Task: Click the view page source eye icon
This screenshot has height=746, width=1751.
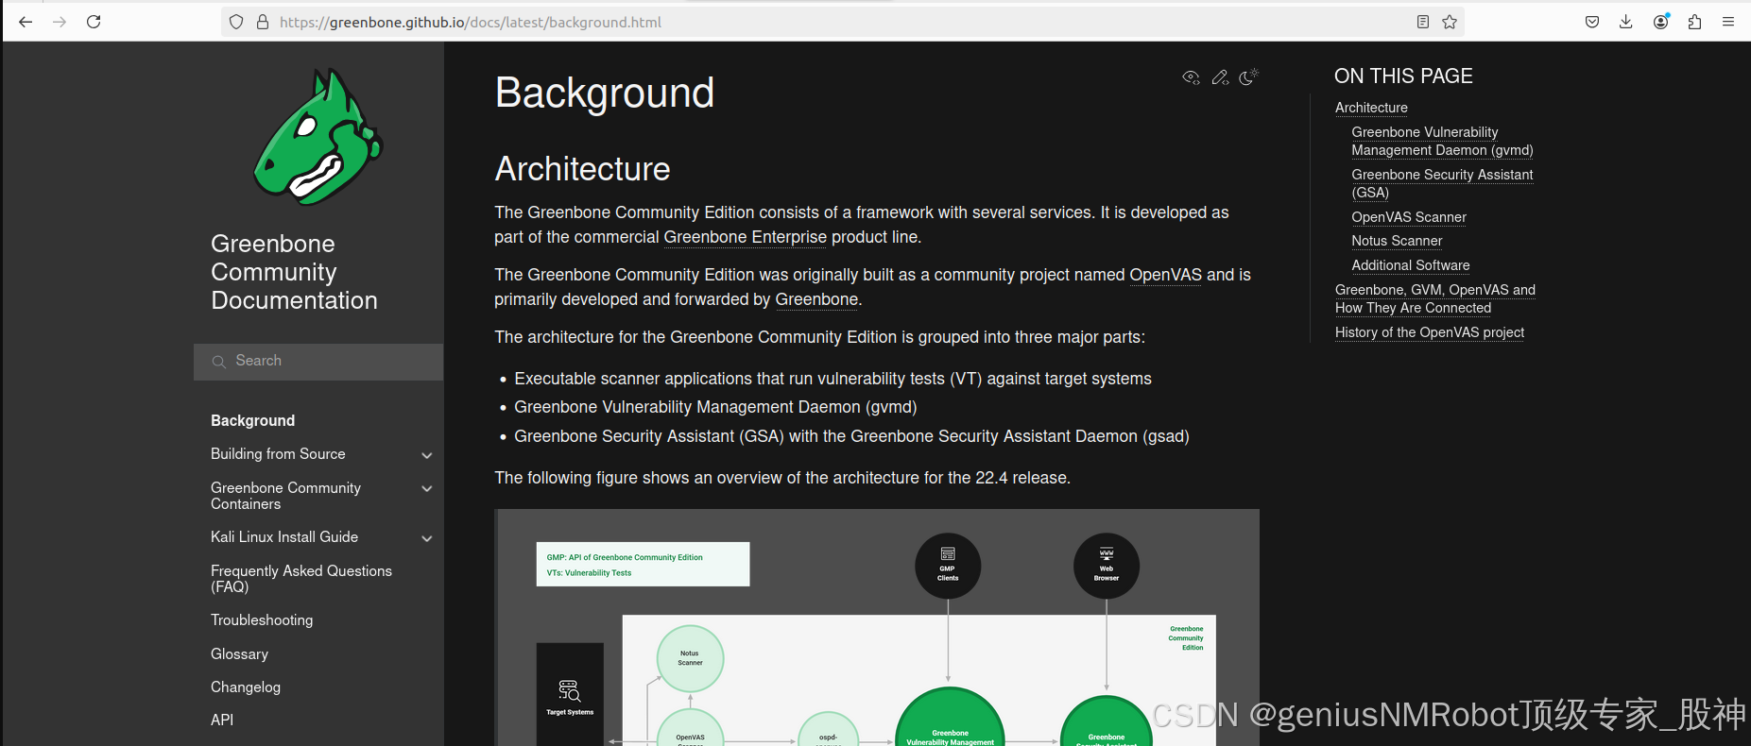Action: click(x=1191, y=77)
